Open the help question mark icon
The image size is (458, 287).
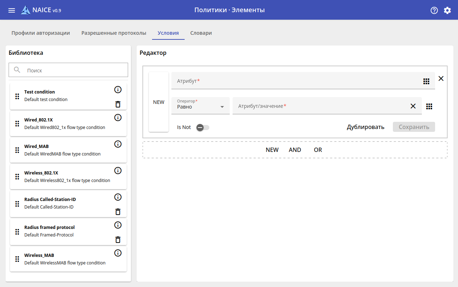434,10
